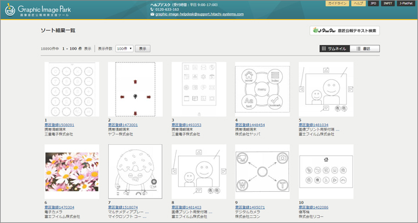Open link 意匠登録1473001
Viewport: 418px width, 223px height.
(123, 125)
